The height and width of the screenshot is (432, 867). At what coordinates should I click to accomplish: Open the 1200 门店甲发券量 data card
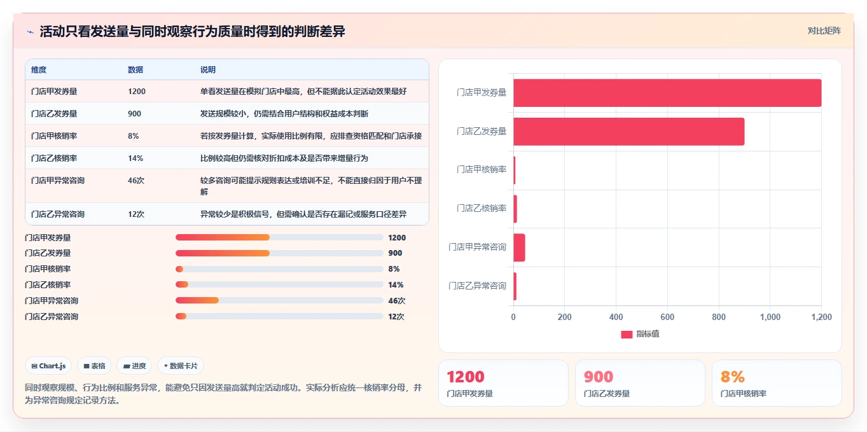pos(503,383)
